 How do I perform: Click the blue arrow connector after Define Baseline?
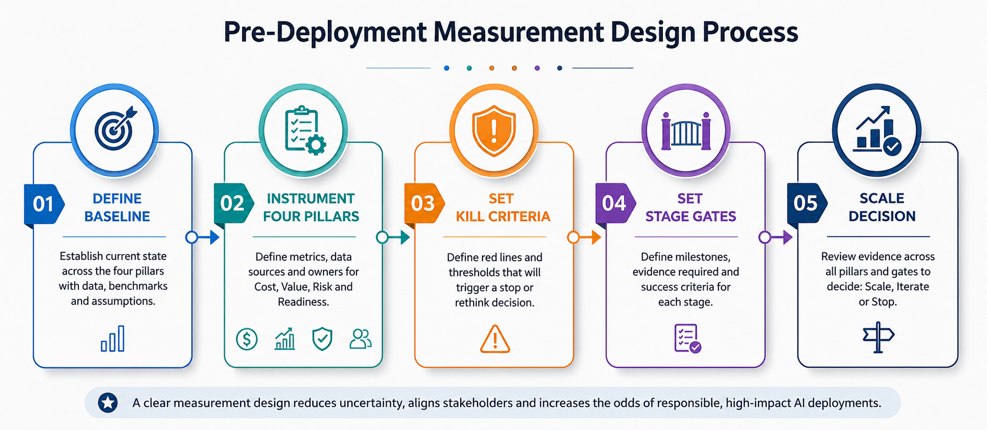tap(203, 237)
